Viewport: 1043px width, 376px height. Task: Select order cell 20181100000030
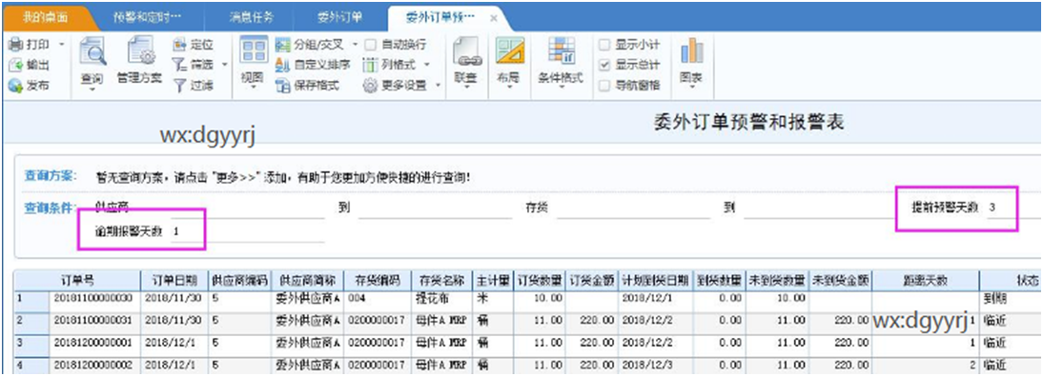(x=93, y=299)
